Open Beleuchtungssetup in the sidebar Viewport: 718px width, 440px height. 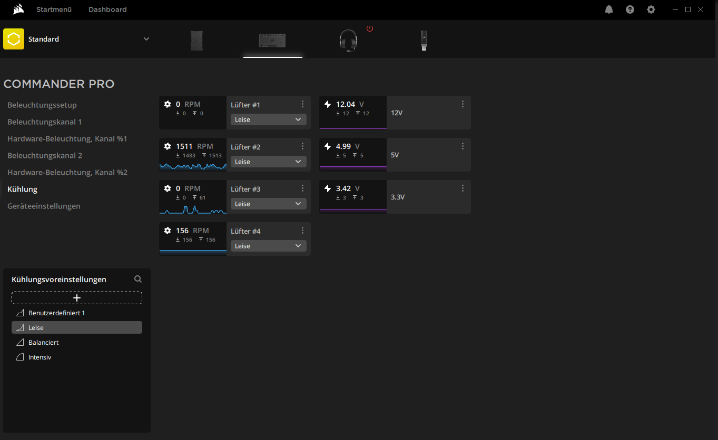(42, 105)
